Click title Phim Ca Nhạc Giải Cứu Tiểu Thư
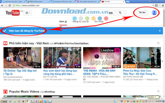Screen dimensions: 165x103 point(140,72)
